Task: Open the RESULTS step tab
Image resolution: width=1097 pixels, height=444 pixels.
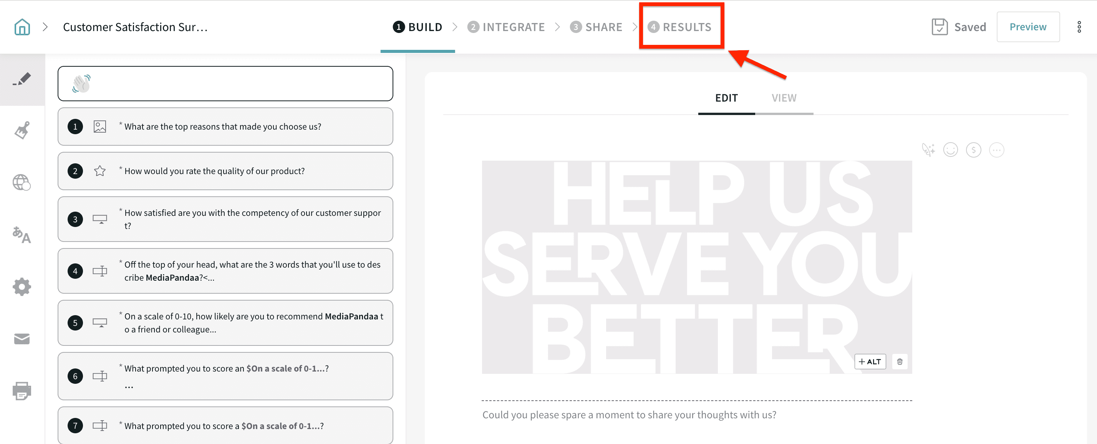Action: coord(680,27)
